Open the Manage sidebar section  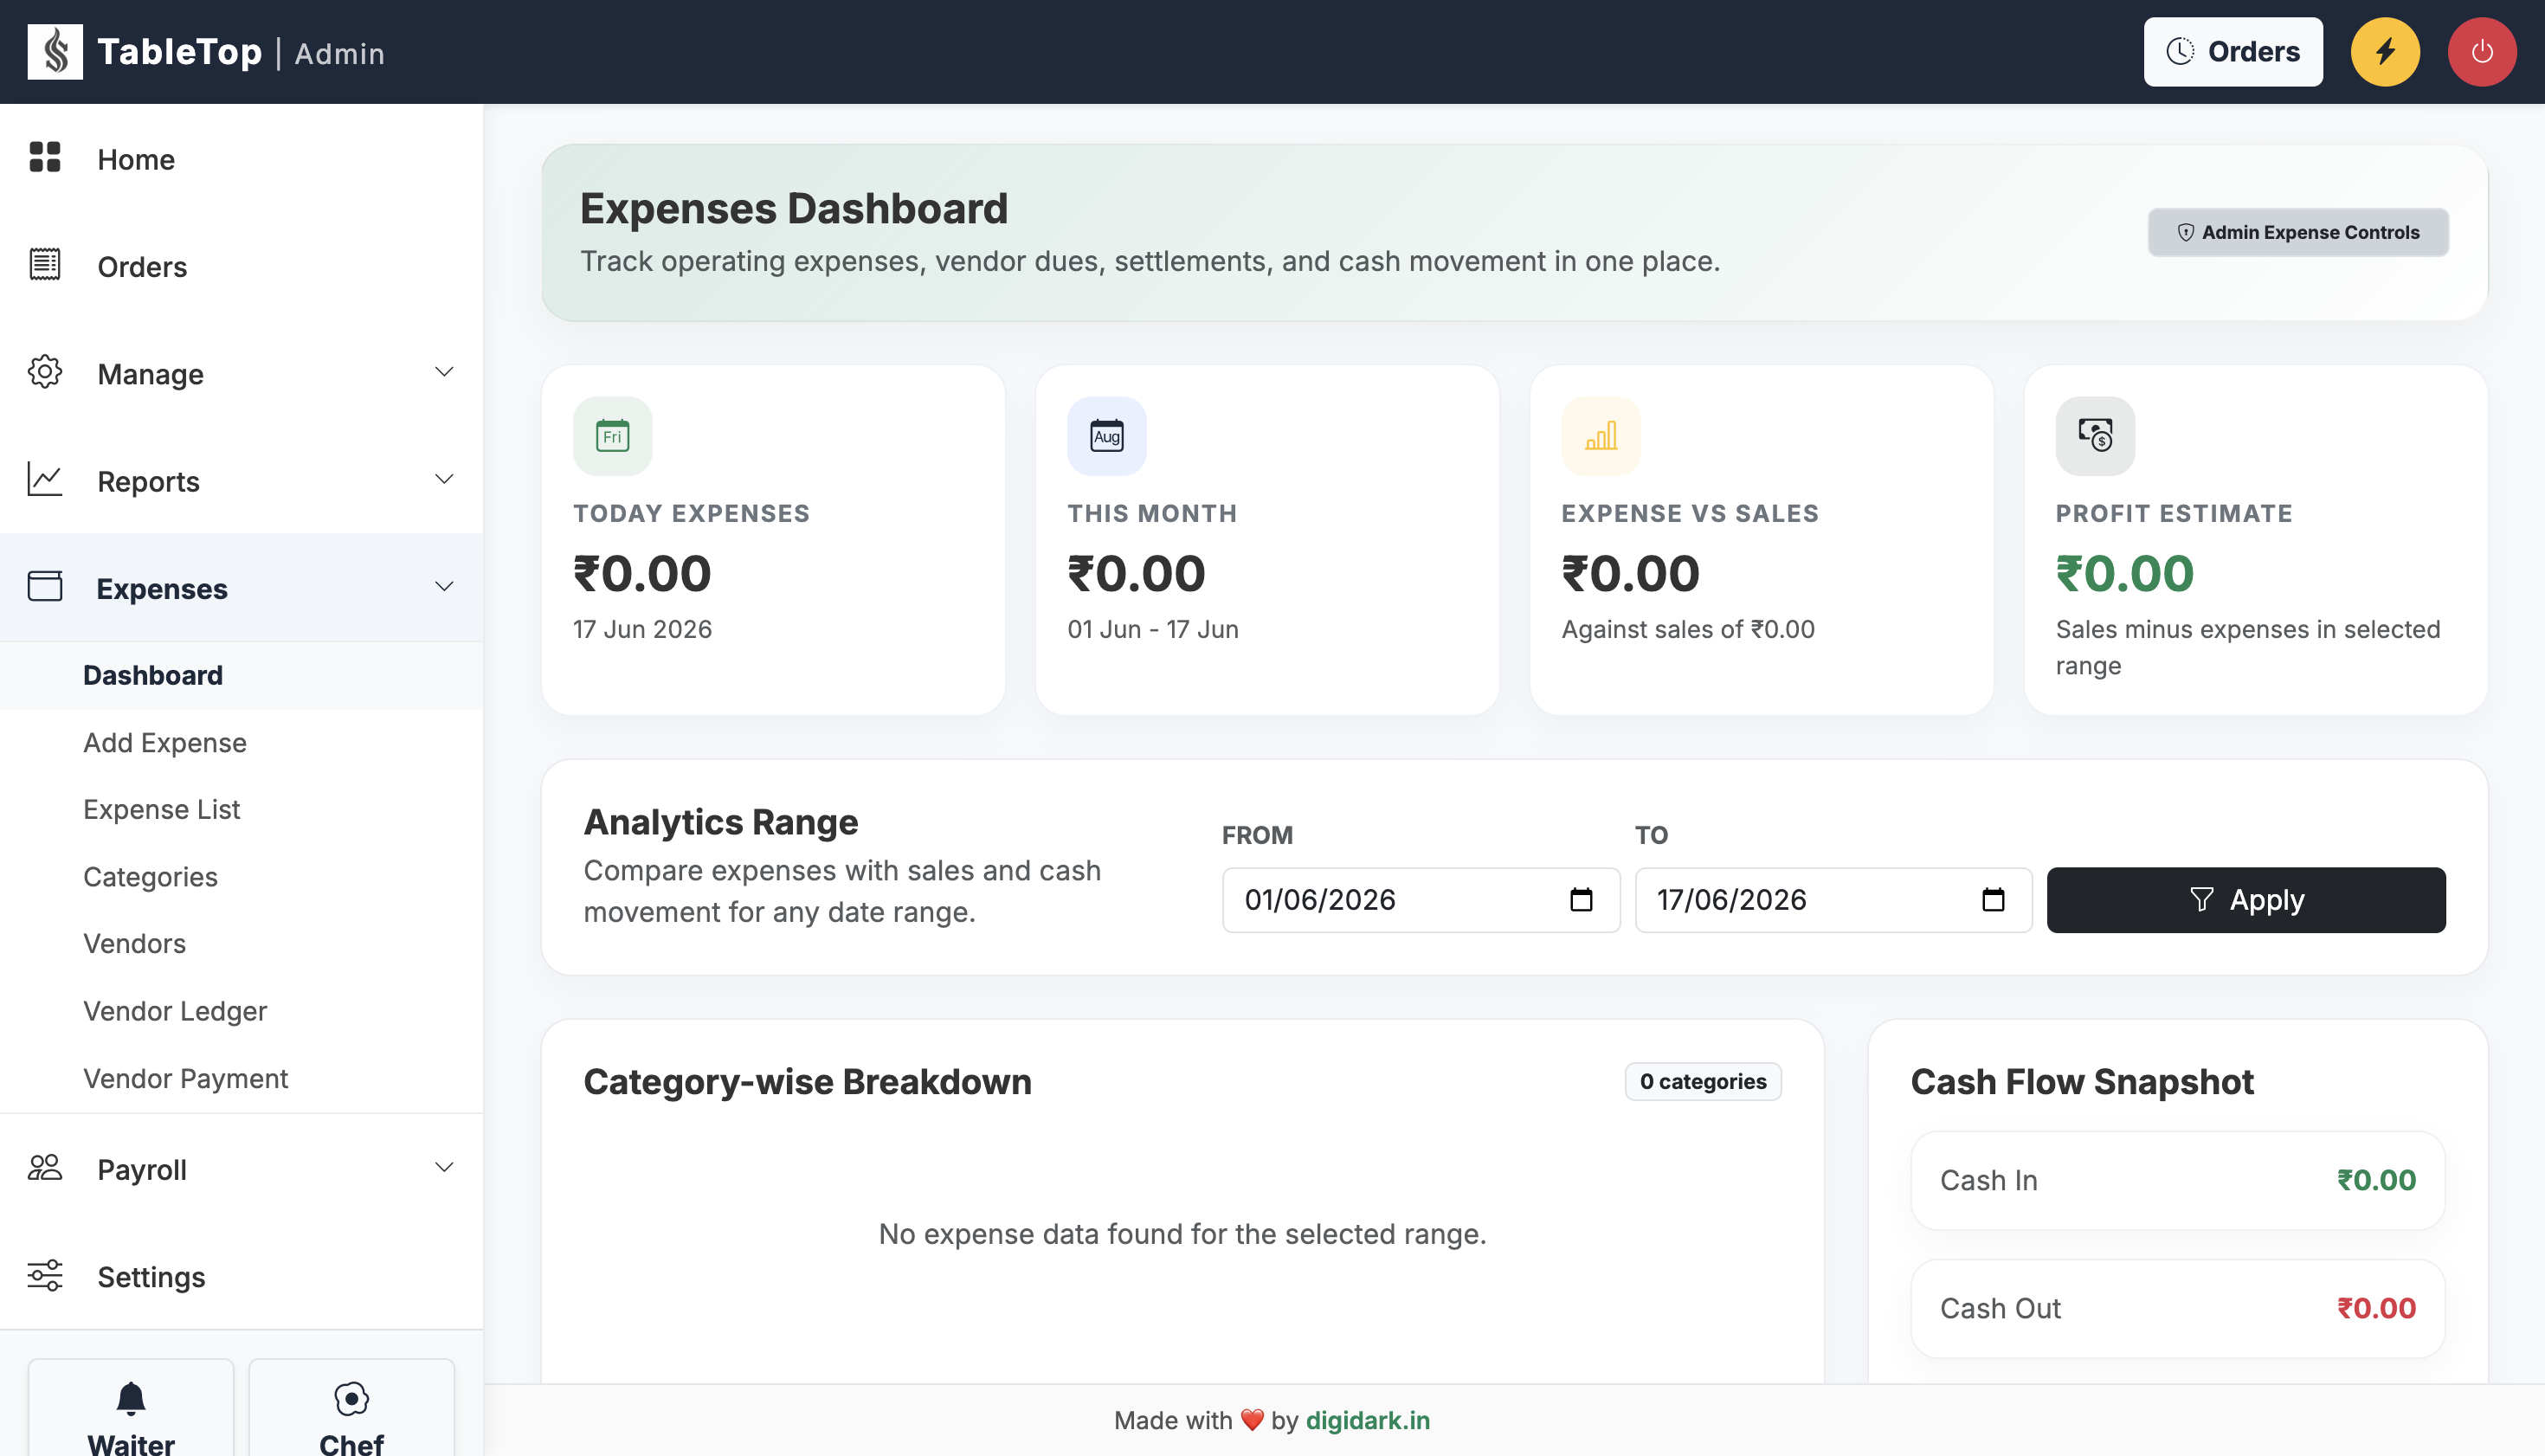pyautogui.click(x=241, y=374)
